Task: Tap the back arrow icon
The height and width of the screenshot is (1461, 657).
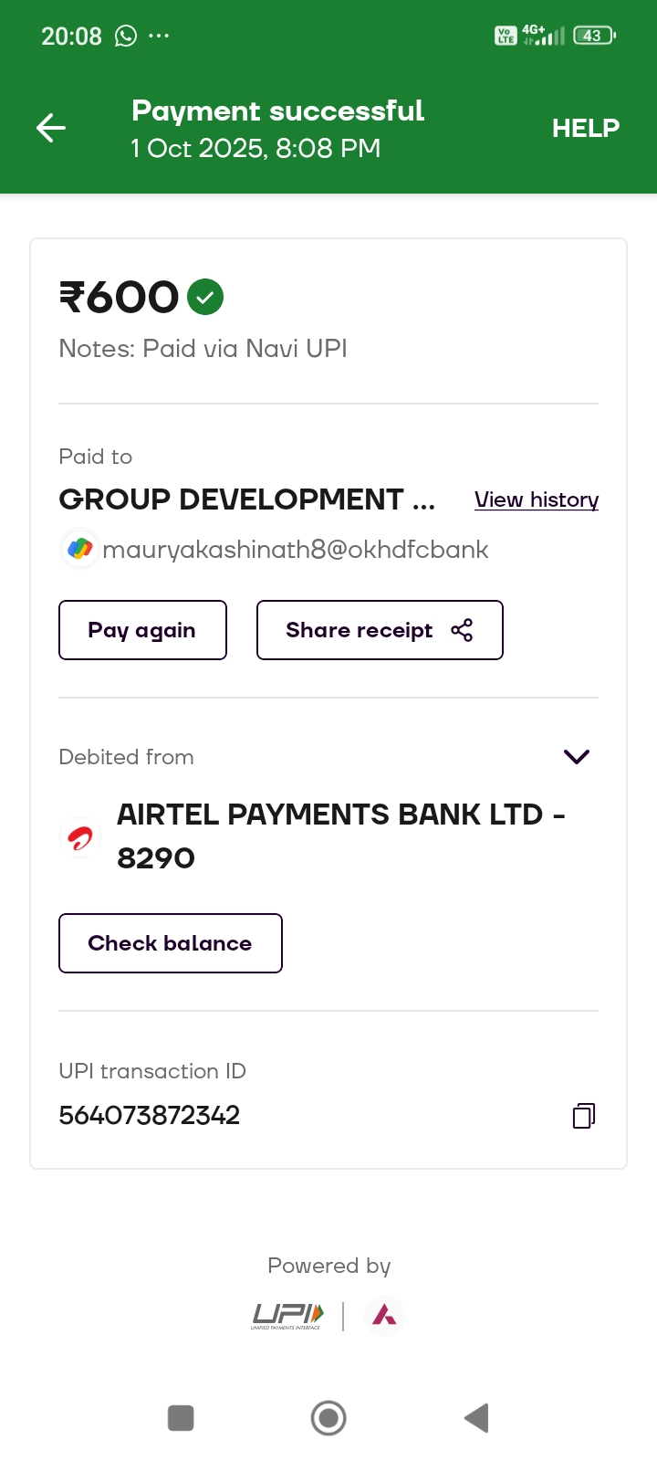Action: [x=51, y=128]
